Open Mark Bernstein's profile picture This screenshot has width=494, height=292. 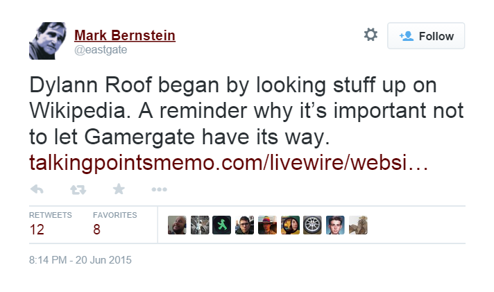click(48, 41)
